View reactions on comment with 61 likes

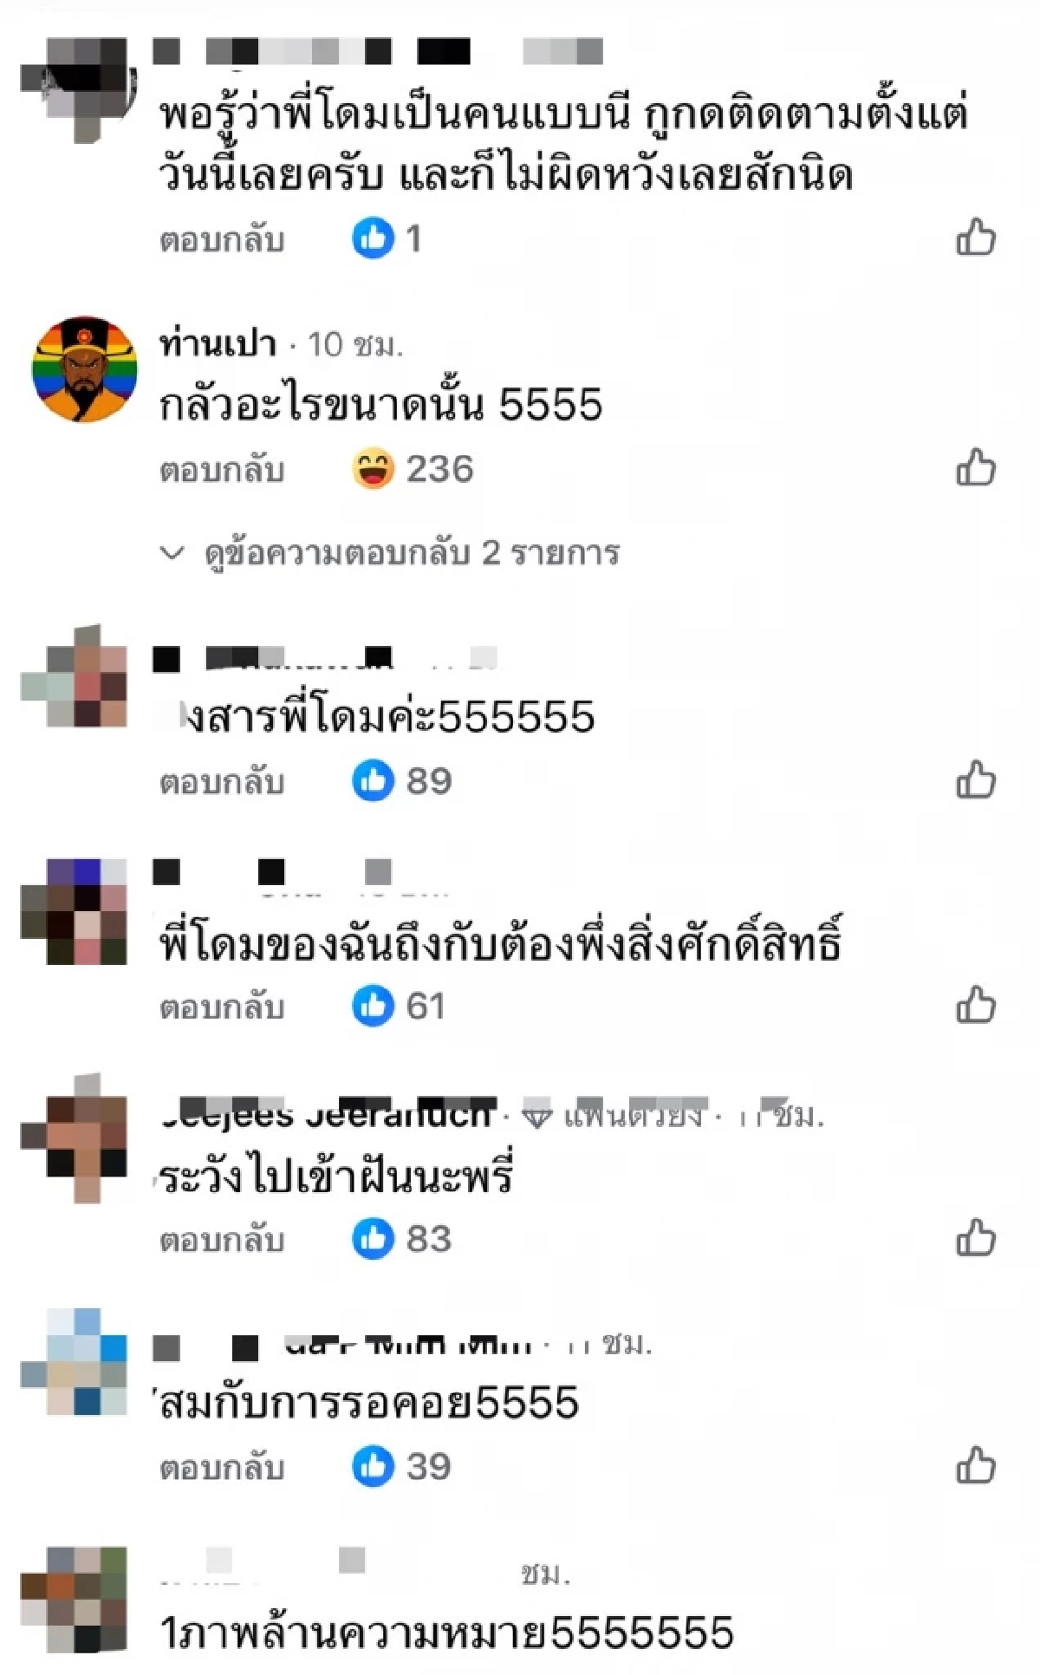399,1006
